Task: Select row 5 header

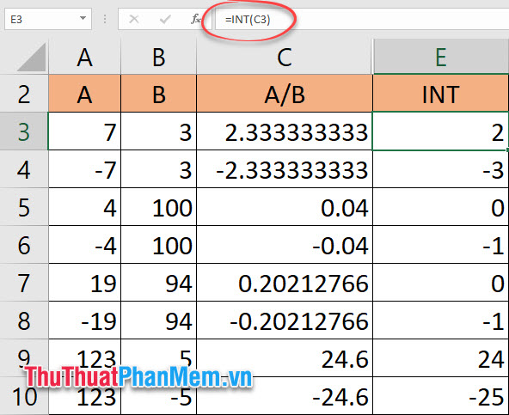Action: (x=24, y=207)
